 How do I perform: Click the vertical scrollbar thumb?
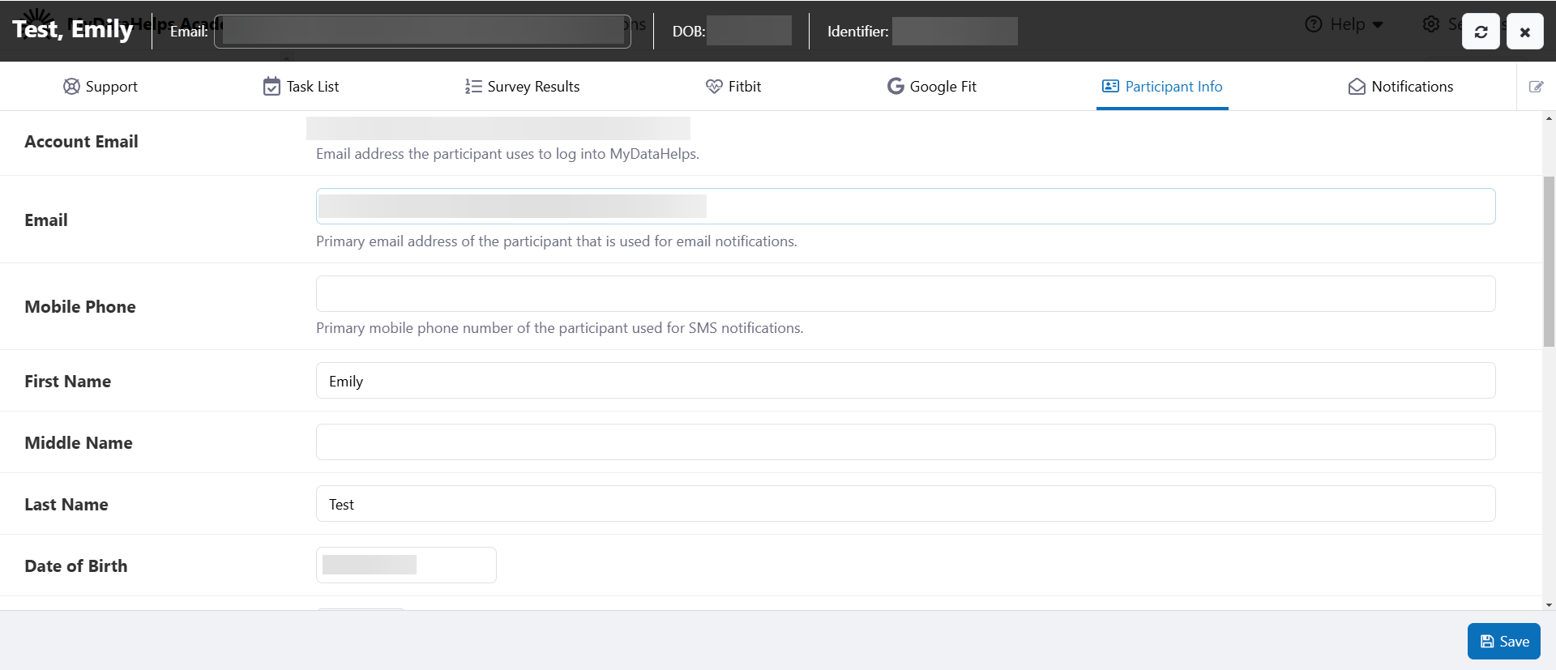1549,261
